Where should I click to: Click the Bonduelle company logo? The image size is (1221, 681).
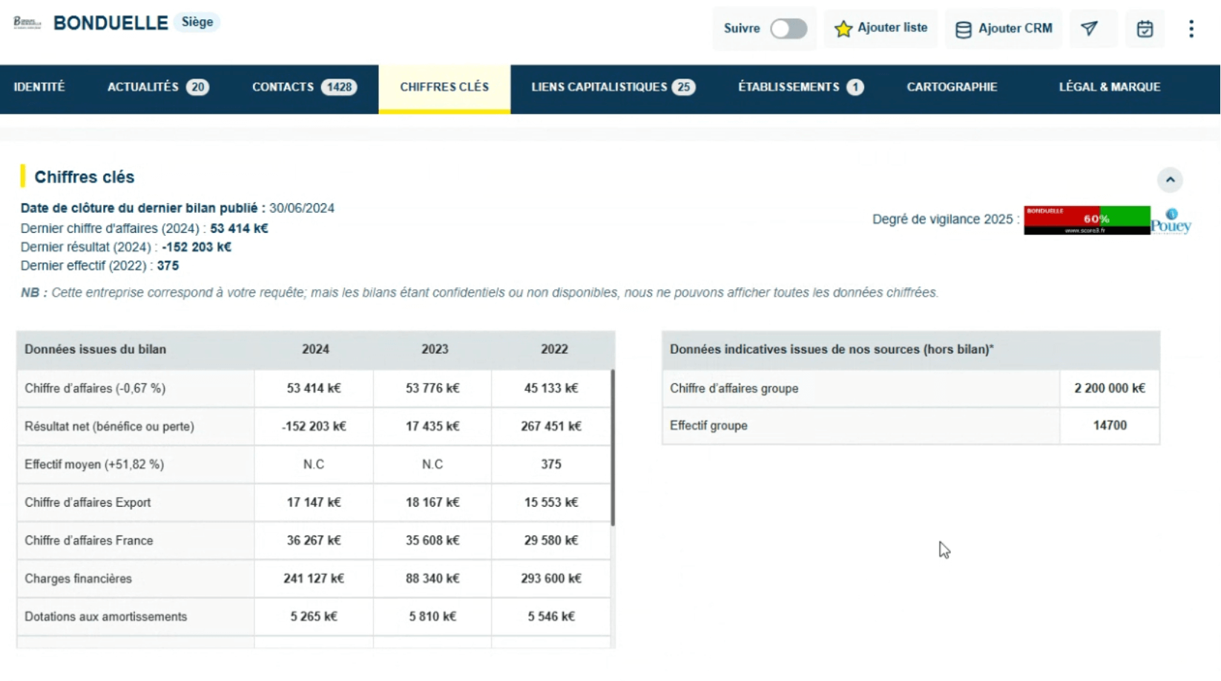(x=27, y=23)
